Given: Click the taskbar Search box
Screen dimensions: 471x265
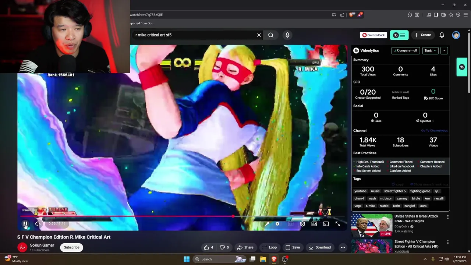Looking at the screenshot, I should coord(220,259).
